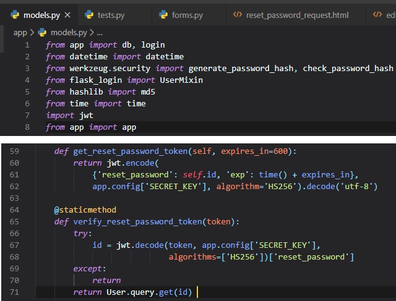The height and width of the screenshot is (301, 396).
Task: Click the HTML icon on reset_password_request.html tab
Action: tap(238, 14)
